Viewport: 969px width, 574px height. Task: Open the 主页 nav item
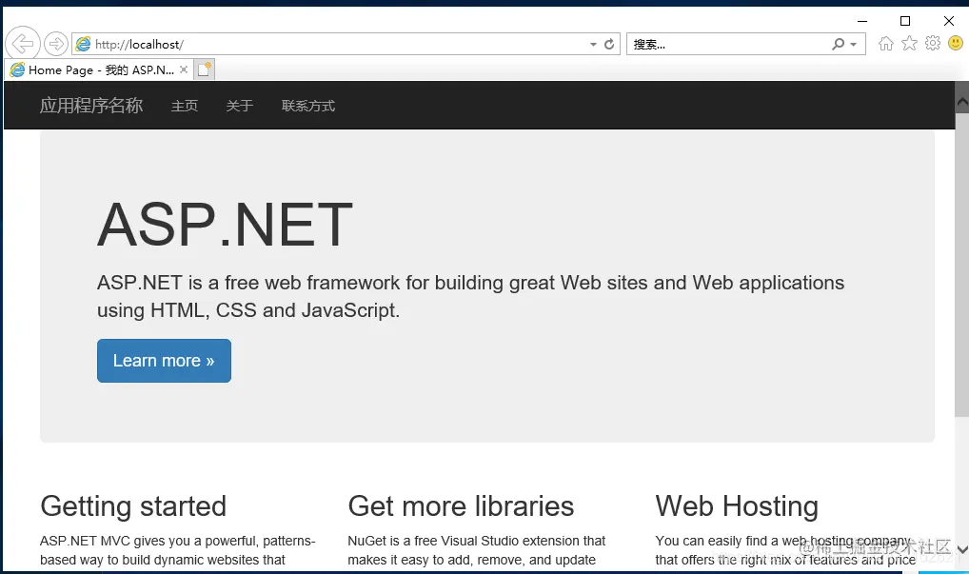pyautogui.click(x=185, y=107)
